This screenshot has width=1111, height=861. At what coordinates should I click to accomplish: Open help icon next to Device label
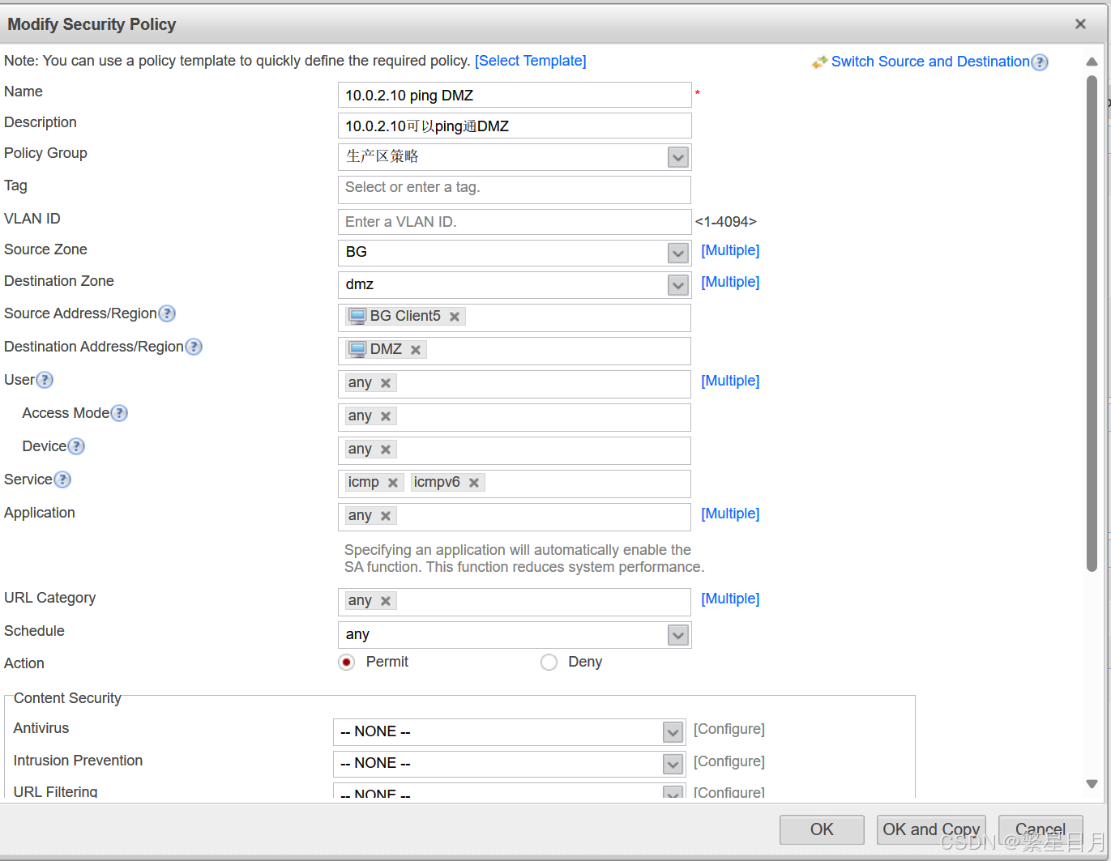[76, 446]
